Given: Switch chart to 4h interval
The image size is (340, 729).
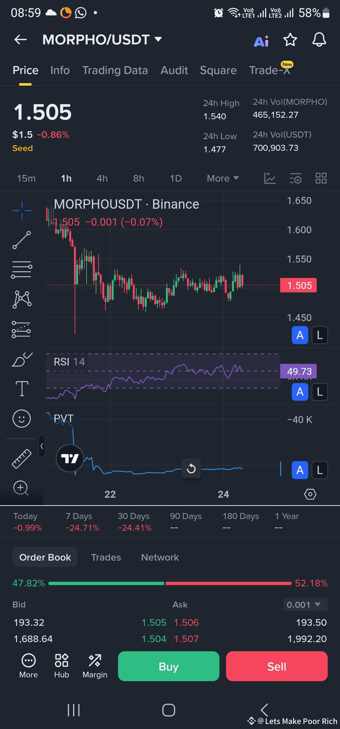Looking at the screenshot, I should point(102,178).
